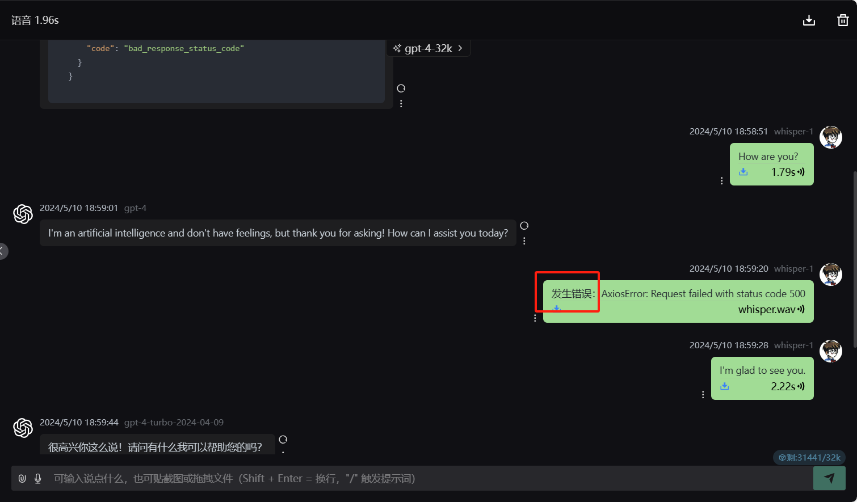Open the gpt-4-32k model selector
857x502 pixels.
coord(428,48)
